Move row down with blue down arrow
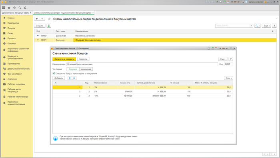Screen dimensions: 280x158 point(74,78)
